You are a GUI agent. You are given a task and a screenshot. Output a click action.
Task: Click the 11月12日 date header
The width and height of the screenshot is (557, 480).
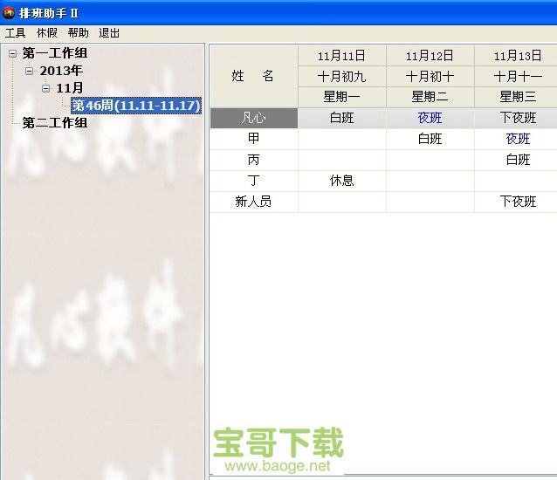click(430, 56)
